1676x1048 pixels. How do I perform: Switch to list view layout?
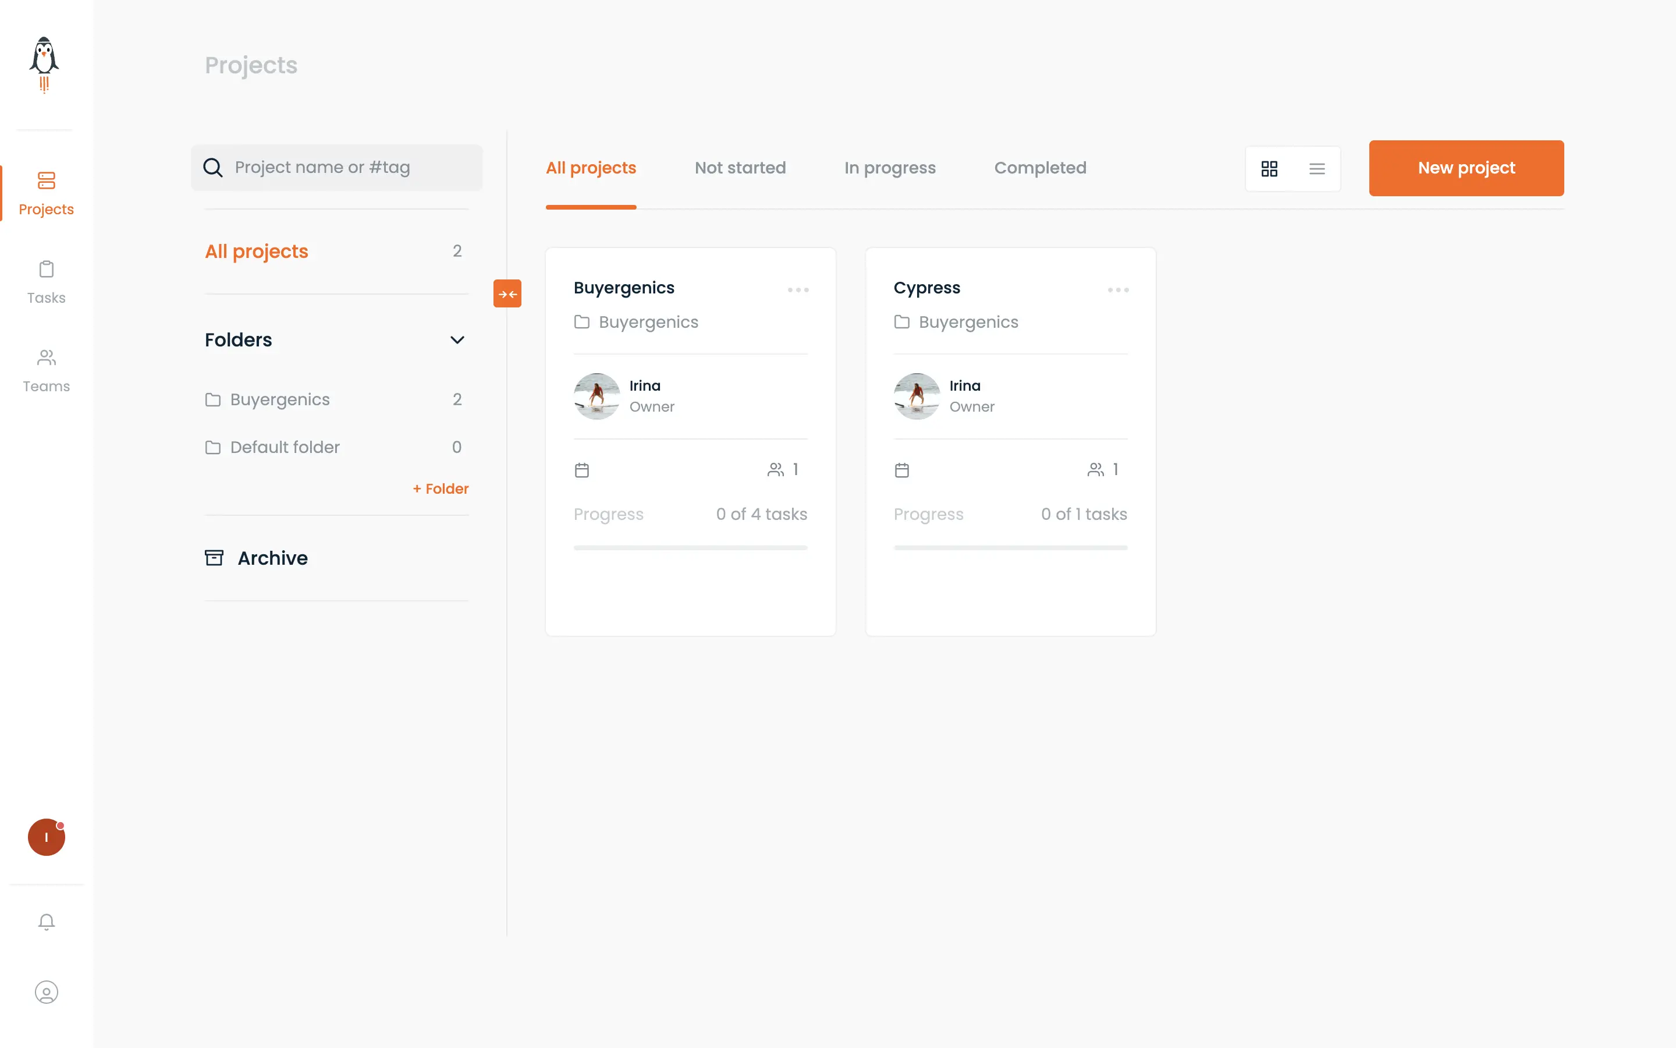1316,168
